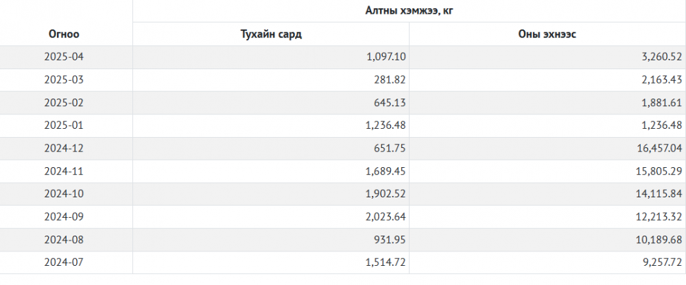
Task: Select the 9,257.72 year-to-date cell
Action: click(x=661, y=262)
